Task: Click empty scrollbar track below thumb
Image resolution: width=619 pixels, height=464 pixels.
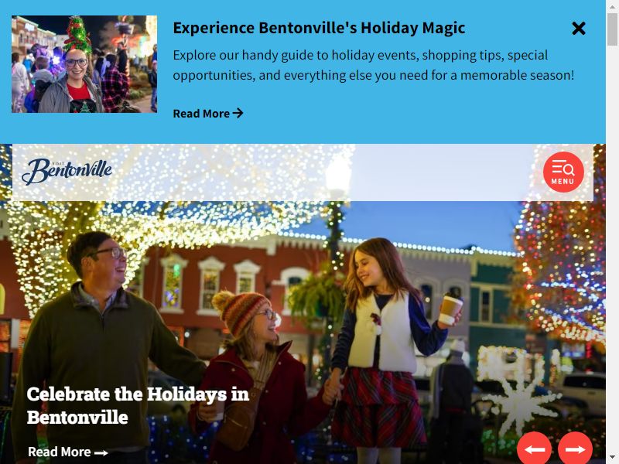Action: click(612, 248)
